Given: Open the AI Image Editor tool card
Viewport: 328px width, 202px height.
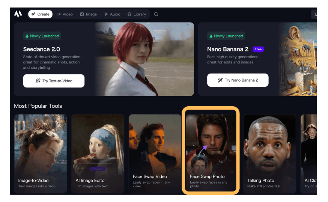Looking at the screenshot, I should tap(98, 154).
